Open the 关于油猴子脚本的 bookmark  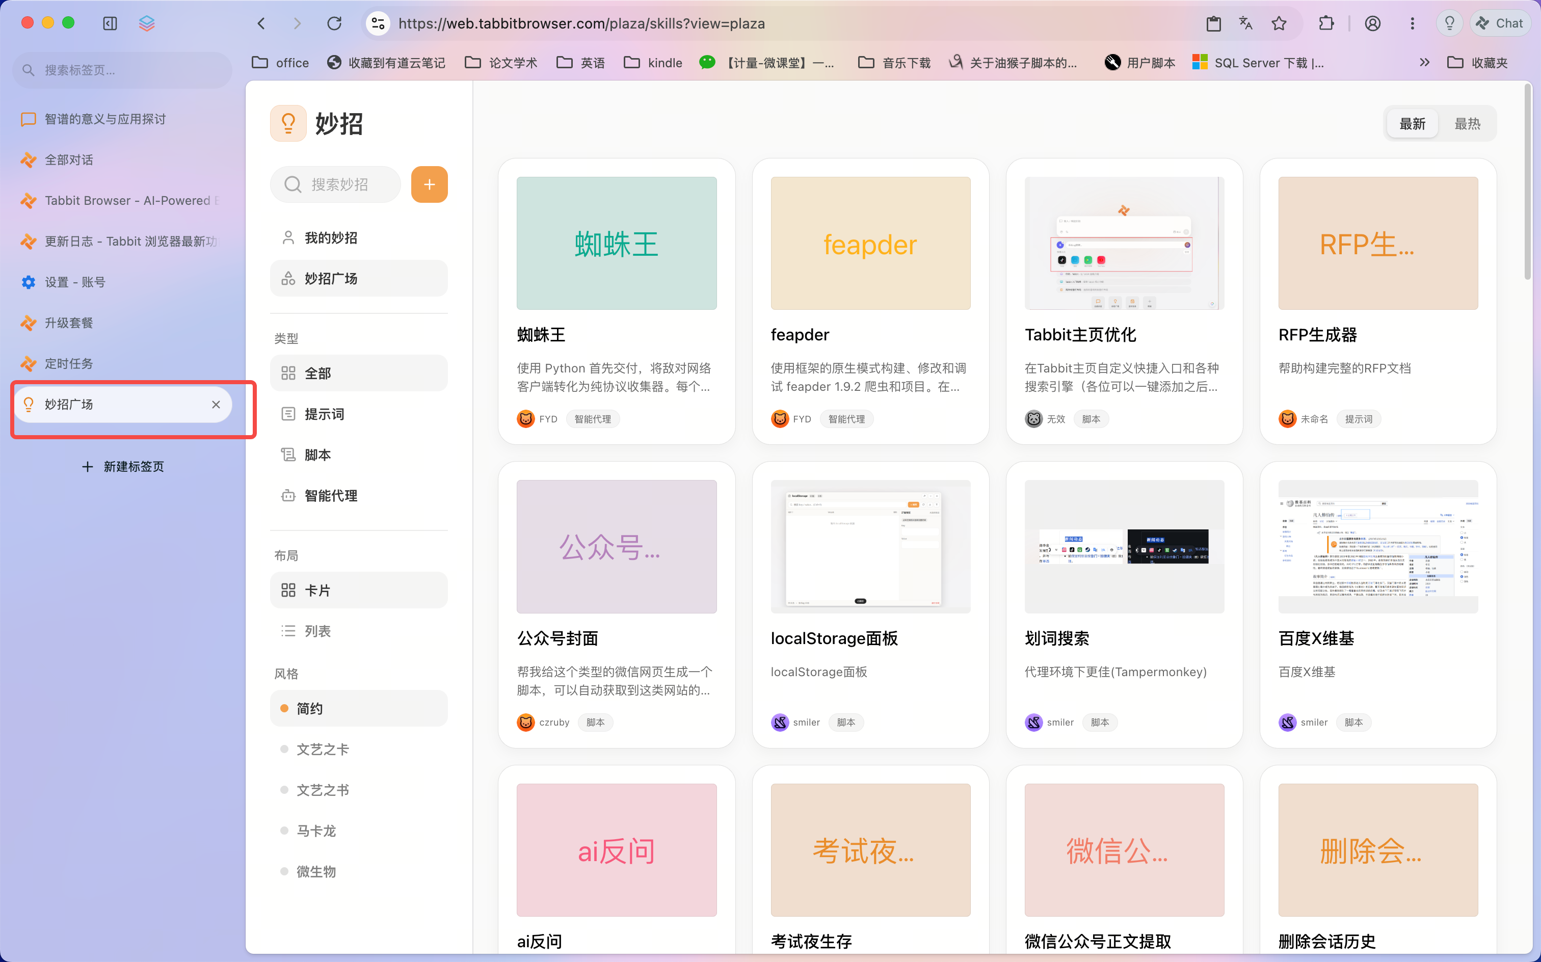tap(1013, 62)
